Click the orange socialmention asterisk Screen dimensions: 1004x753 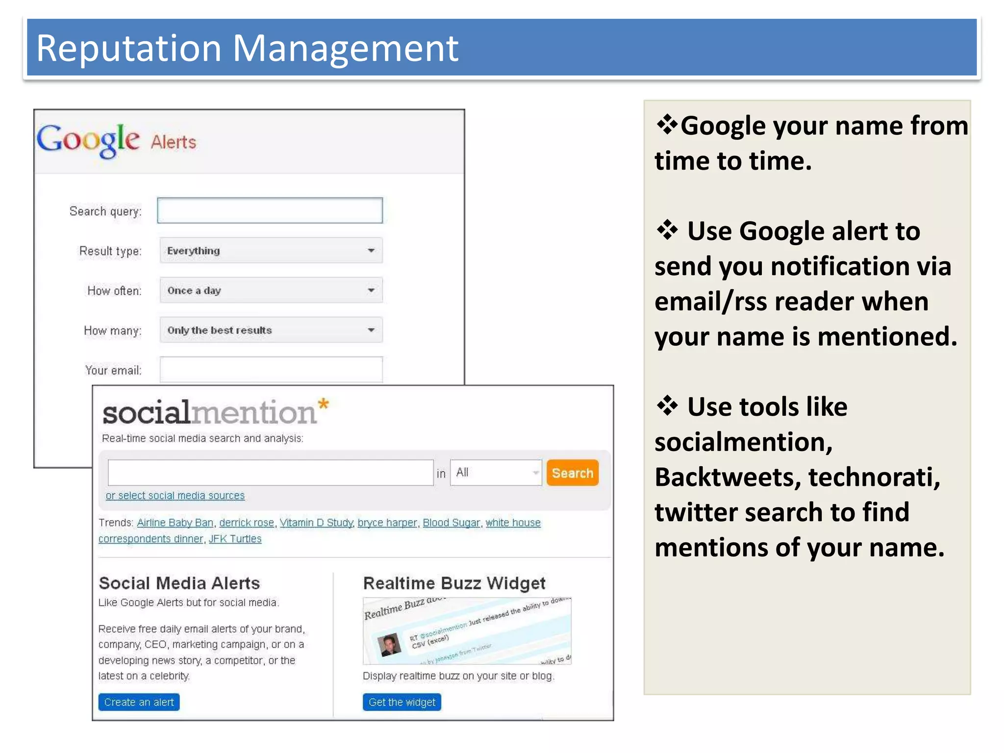(323, 405)
